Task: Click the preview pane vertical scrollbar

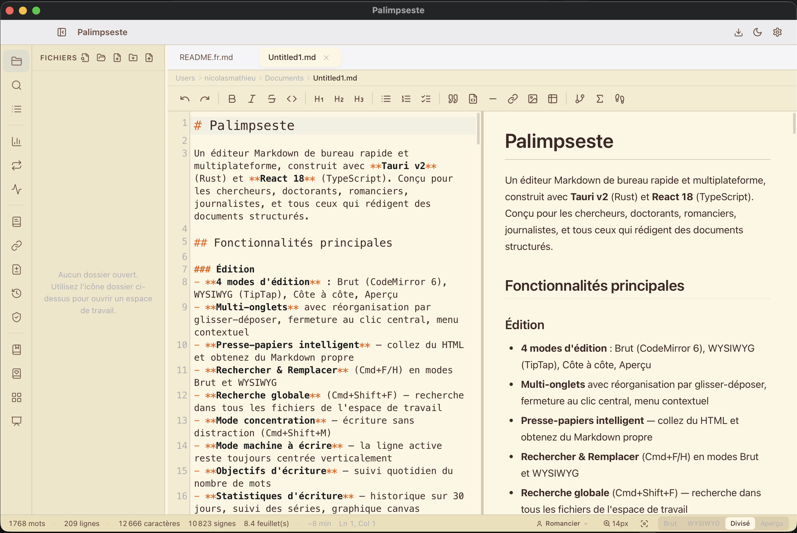Action: tap(795, 123)
